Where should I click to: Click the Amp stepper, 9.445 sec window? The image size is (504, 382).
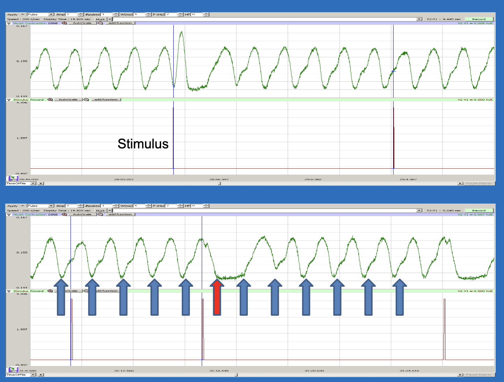click(81, 14)
